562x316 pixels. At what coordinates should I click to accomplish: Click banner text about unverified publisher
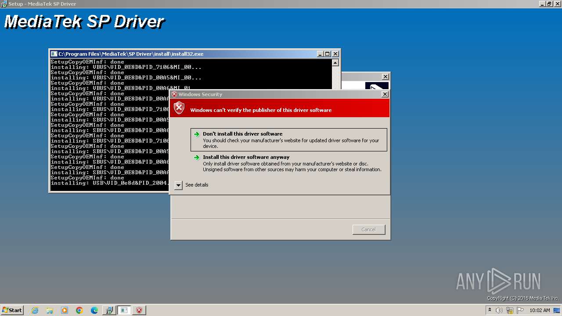click(261, 110)
